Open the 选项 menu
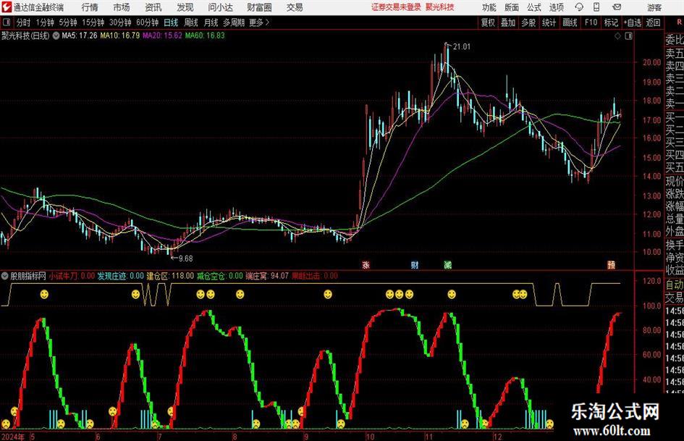This screenshot has height=441, width=684. tap(556, 7)
